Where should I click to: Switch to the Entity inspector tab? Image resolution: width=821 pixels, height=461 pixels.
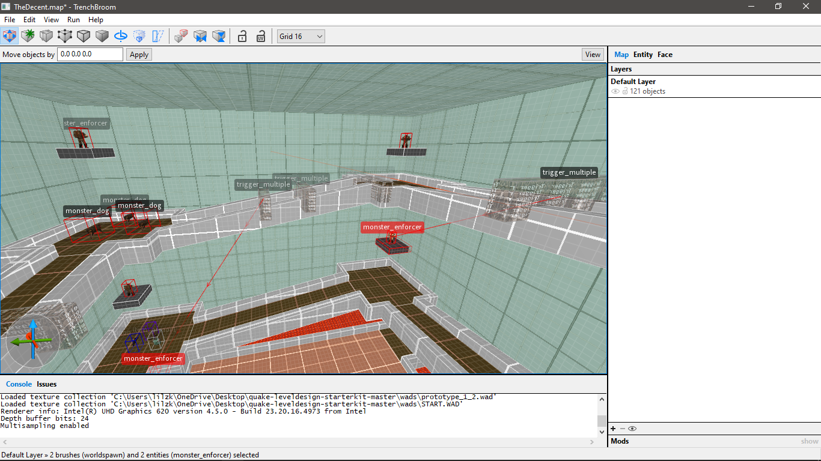pyautogui.click(x=643, y=55)
